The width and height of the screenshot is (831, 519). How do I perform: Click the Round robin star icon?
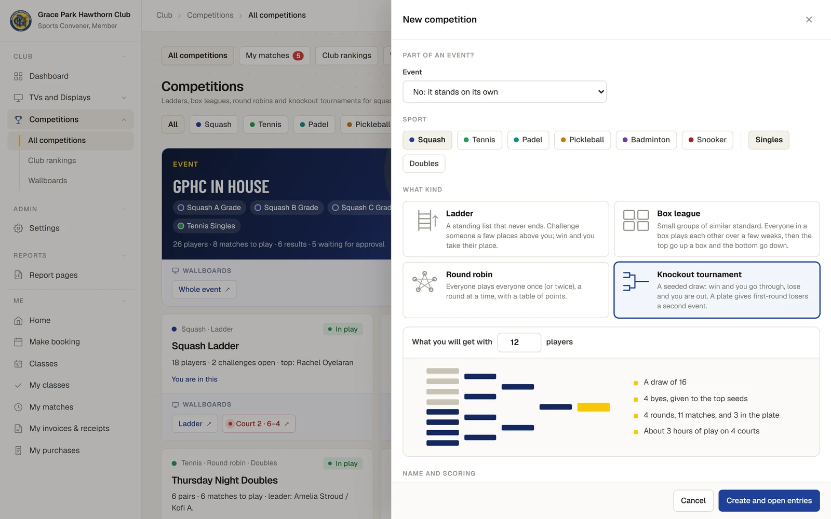tap(425, 282)
